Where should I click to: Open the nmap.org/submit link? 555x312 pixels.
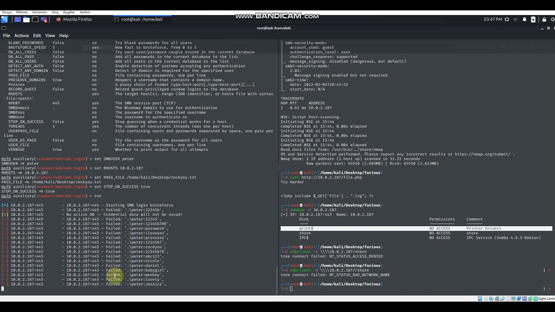coord(483,154)
